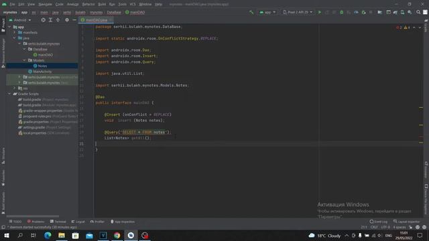Expand the manifests folder
Screen dimensions: 429x241
pos(15,33)
